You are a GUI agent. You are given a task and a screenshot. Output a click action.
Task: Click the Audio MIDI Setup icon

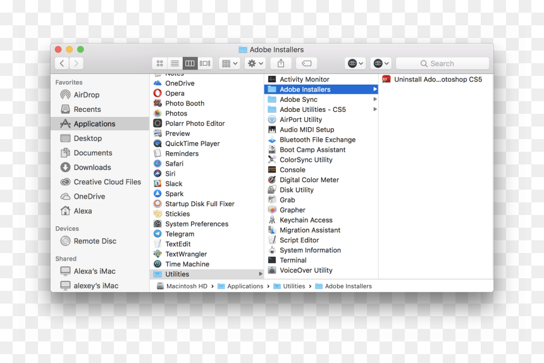coord(272,130)
